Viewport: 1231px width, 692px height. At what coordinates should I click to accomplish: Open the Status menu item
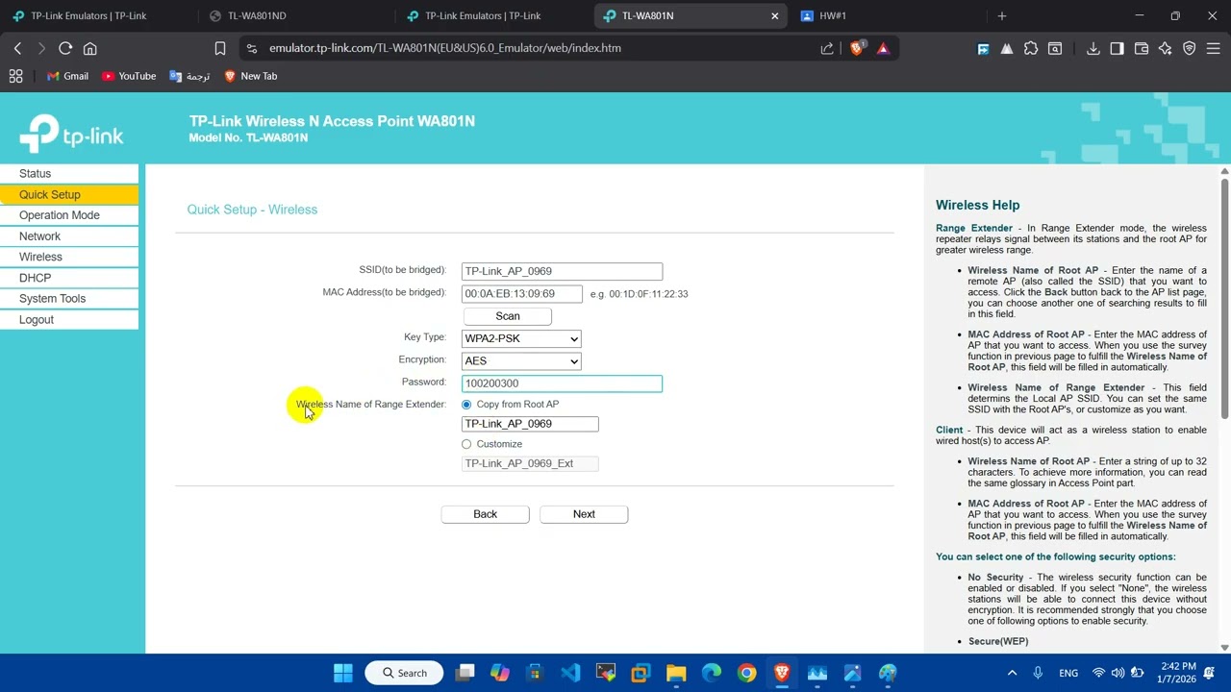[x=69, y=174]
